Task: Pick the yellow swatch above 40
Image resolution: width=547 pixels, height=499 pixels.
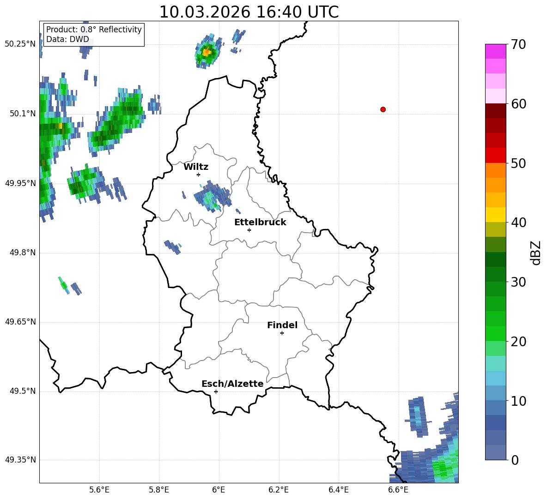Action: (495, 215)
